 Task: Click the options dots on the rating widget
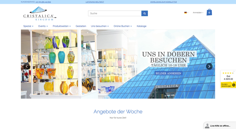click(x=234, y=71)
